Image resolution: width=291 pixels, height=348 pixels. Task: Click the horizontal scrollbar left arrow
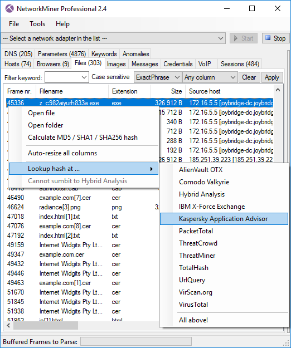point(8,326)
